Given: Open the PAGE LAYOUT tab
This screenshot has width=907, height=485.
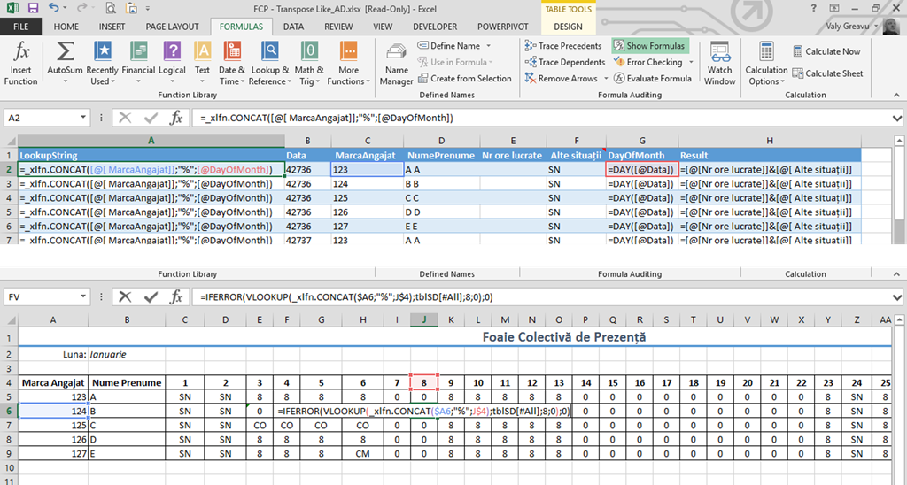Looking at the screenshot, I should click(x=172, y=27).
